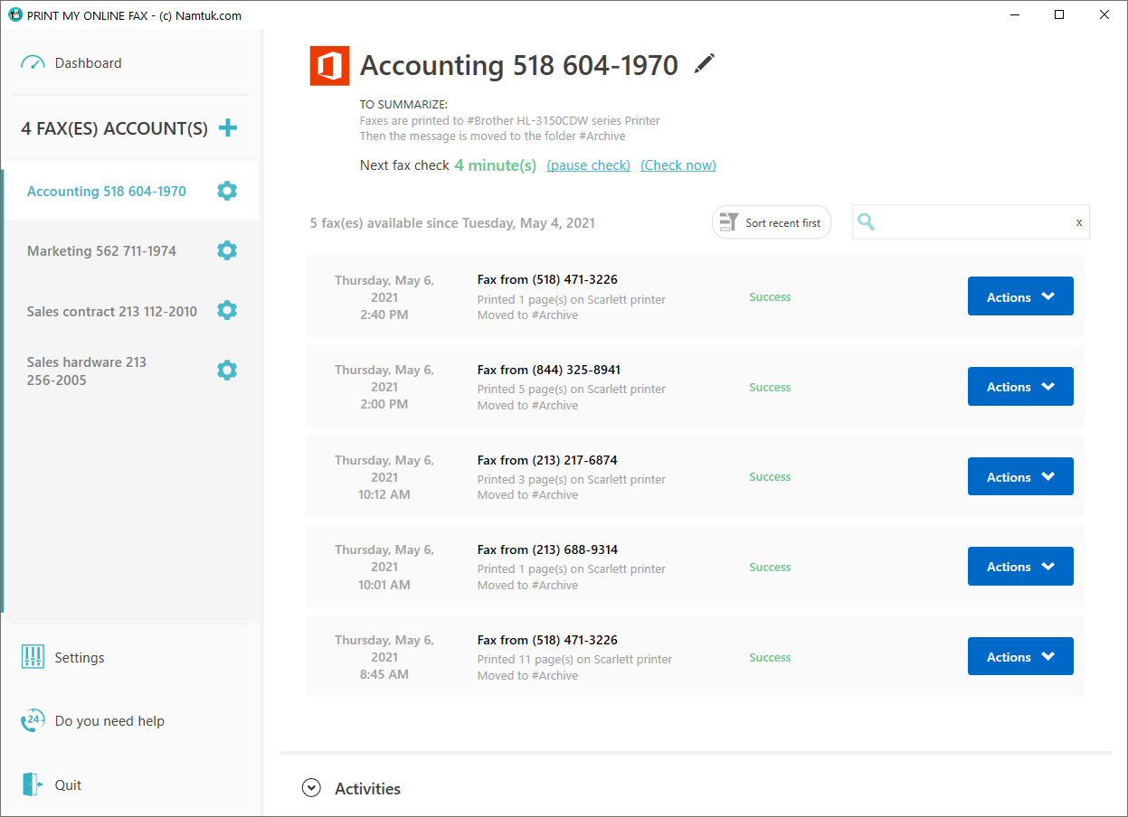Select the Marketing 562 711-1974 account
1128x817 pixels.
pos(101,250)
